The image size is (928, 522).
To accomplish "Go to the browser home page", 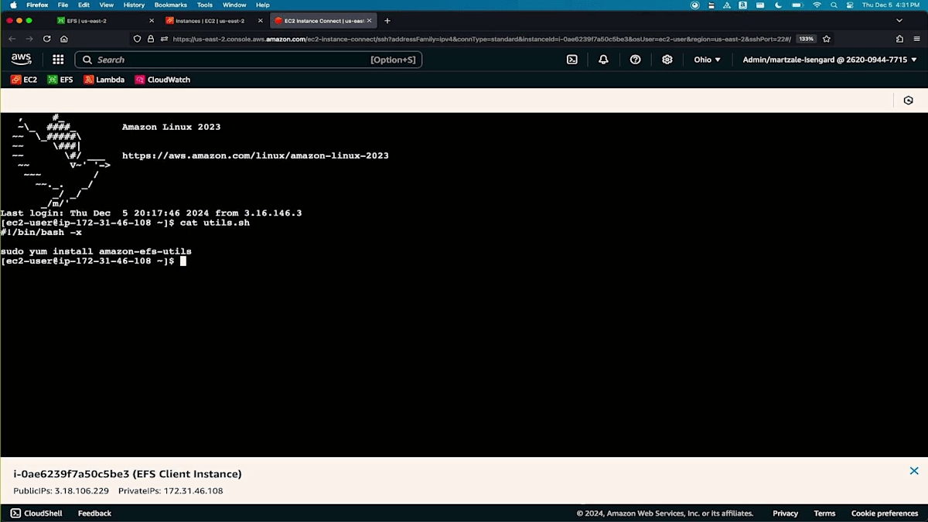I will (64, 39).
